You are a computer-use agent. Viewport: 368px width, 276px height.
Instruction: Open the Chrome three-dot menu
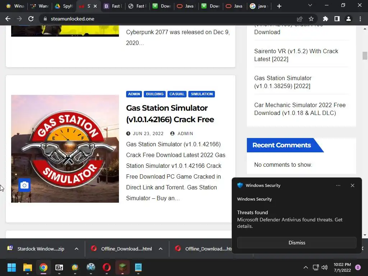tap(360, 19)
